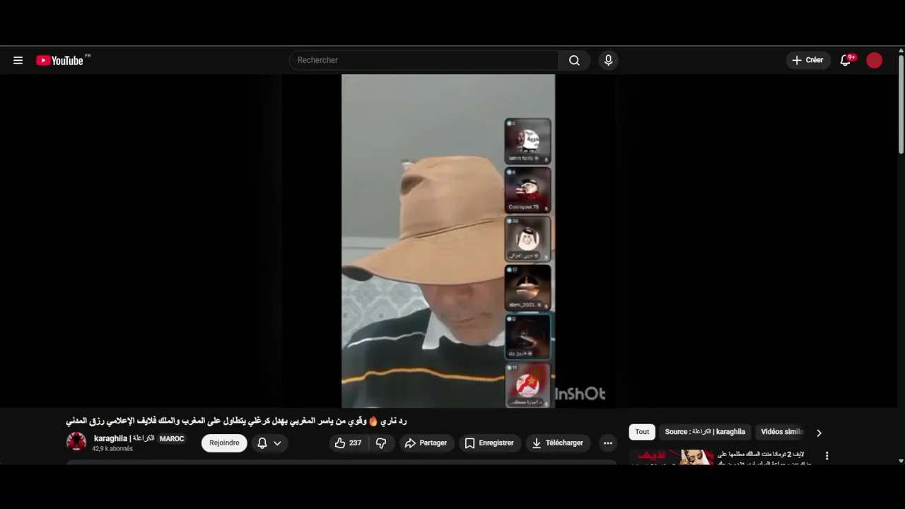
Task: Click the video player area
Action: (x=448, y=241)
